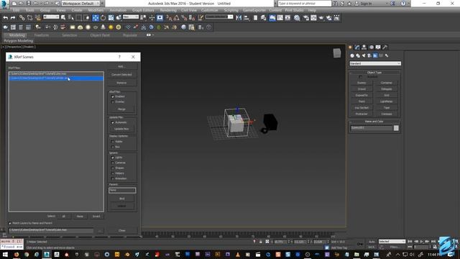Image resolution: width=460 pixels, height=259 pixels.
Task: Click the Parent None field in XRef Scenes
Action: [122, 190]
